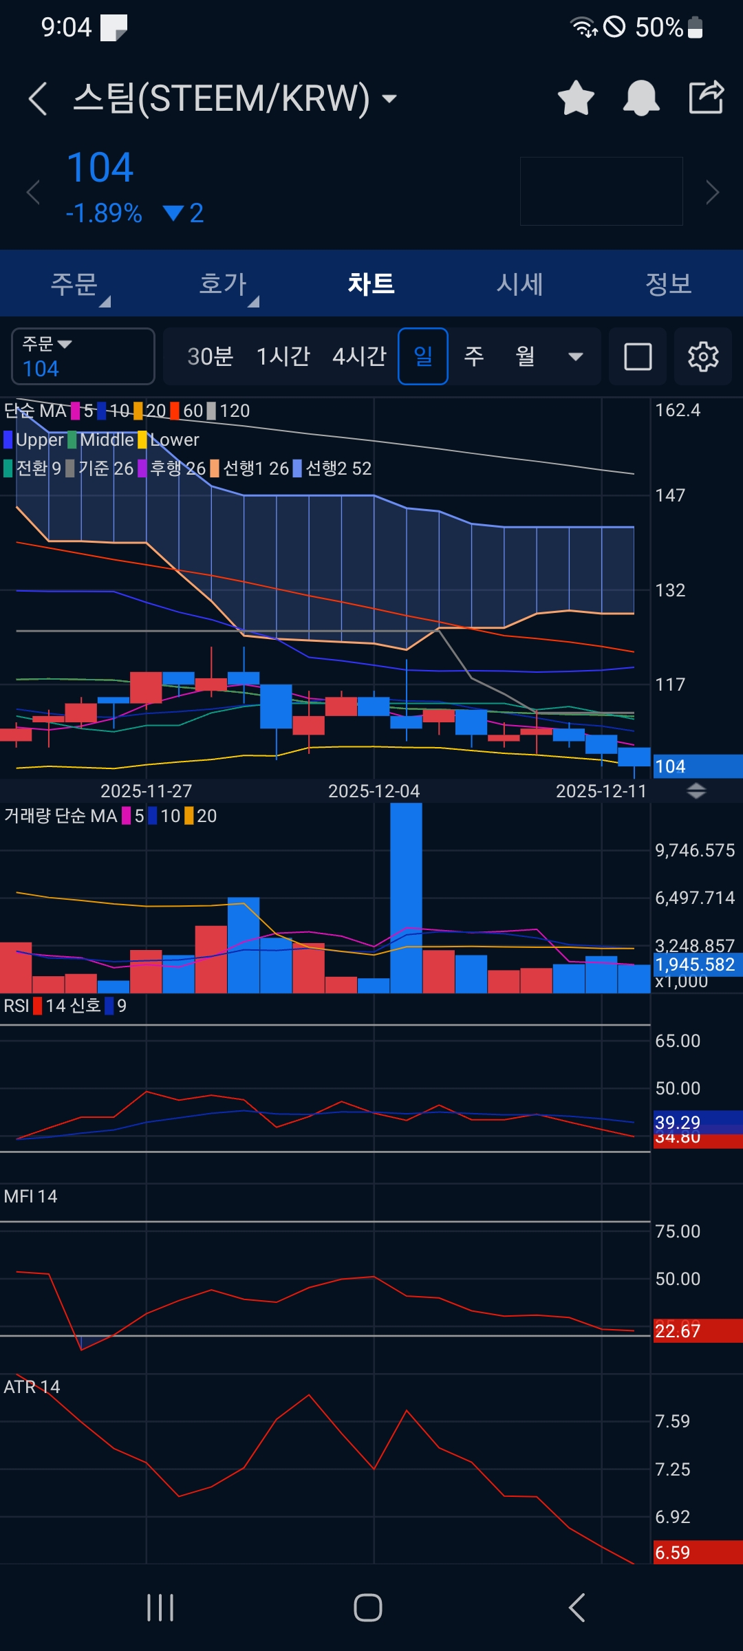Screen dimensions: 743x1651
Task: Tap 선행2 52 Ichimoku legend
Action: [332, 468]
